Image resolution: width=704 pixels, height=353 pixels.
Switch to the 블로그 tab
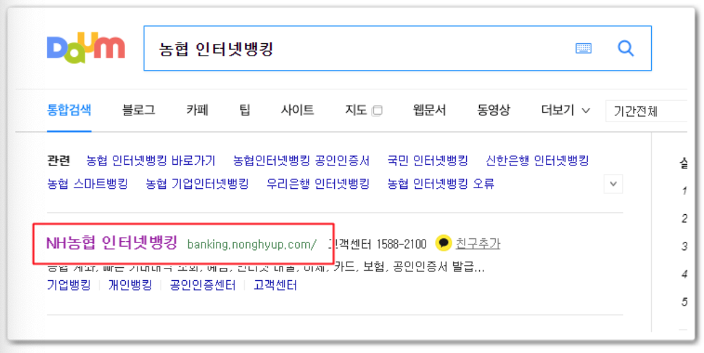[139, 110]
